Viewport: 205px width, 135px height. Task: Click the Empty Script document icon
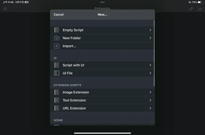point(57,30)
